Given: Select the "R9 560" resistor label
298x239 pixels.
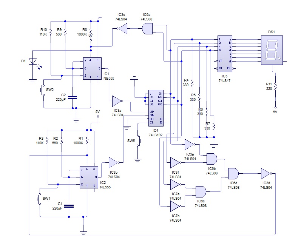Looking at the screenshot, I should 59,32.
